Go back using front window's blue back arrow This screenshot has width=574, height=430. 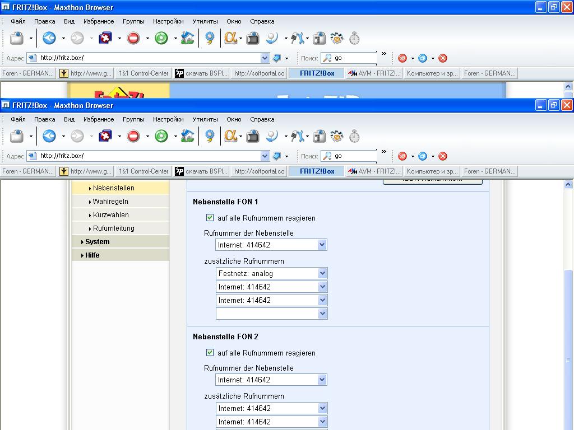point(49,137)
